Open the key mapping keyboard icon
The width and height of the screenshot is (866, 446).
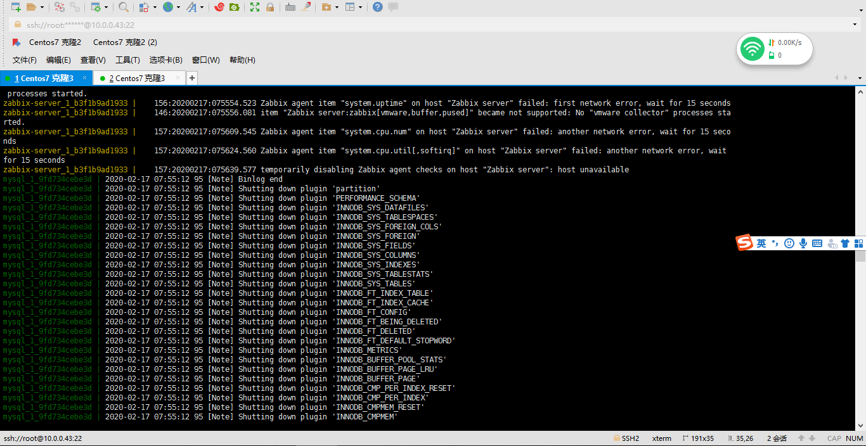click(x=290, y=7)
